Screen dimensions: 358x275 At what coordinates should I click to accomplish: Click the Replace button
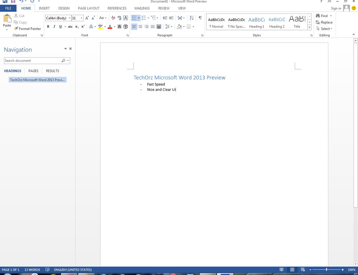[x=324, y=22]
